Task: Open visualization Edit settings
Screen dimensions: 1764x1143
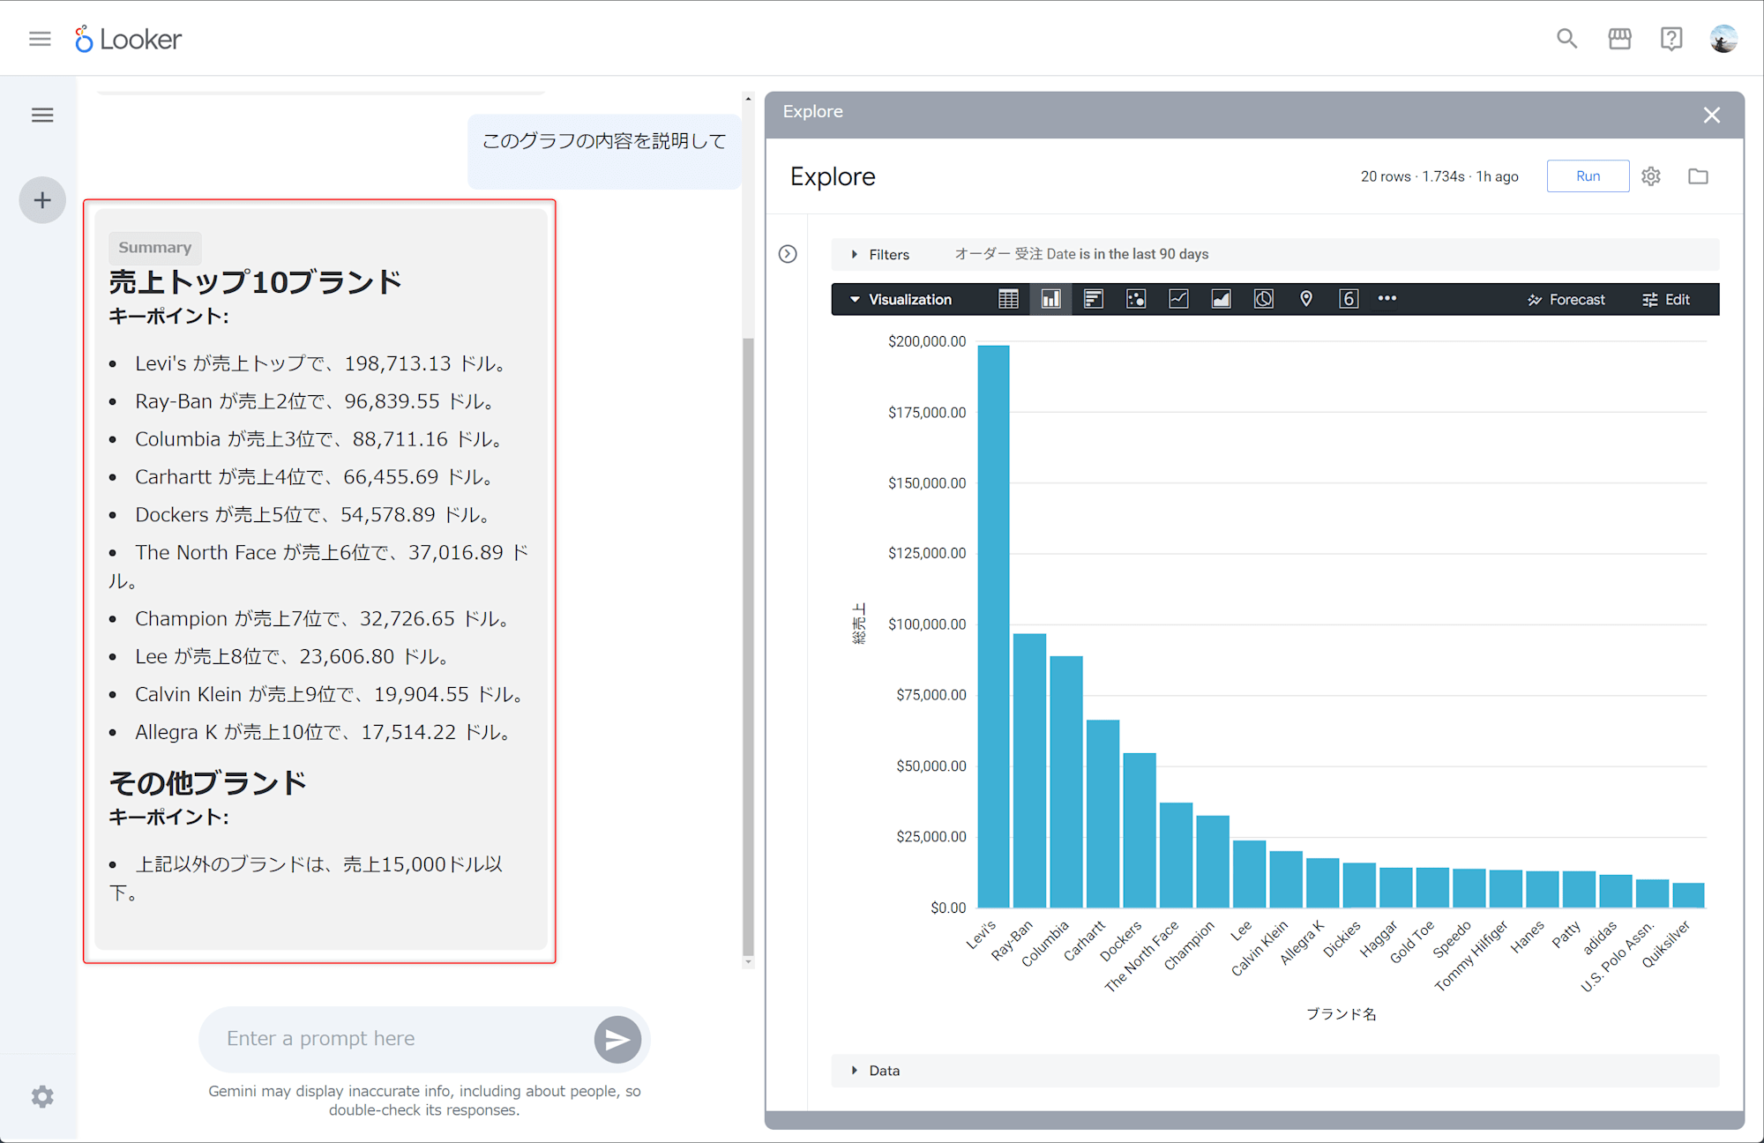Action: [x=1666, y=300]
